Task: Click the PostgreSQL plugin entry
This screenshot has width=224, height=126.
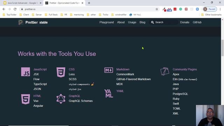Action: point(180,94)
